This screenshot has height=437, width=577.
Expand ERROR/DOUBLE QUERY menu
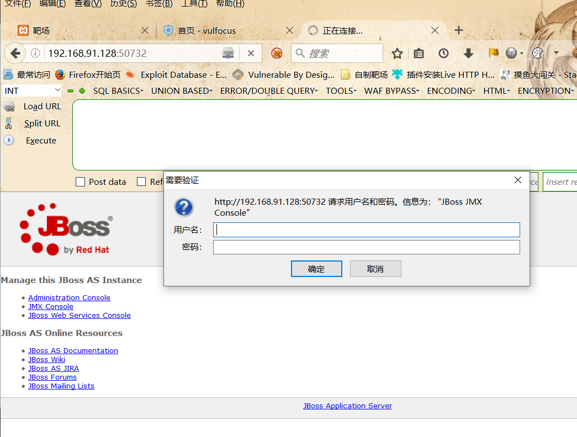tap(269, 91)
